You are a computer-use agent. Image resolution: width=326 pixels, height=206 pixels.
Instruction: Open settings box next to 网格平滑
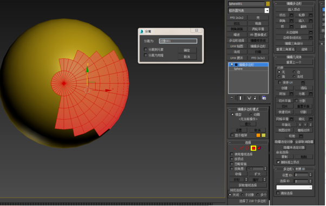coord(291,119)
